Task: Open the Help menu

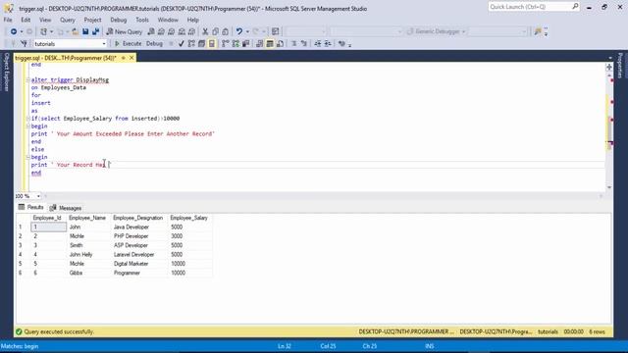Action: click(x=192, y=20)
